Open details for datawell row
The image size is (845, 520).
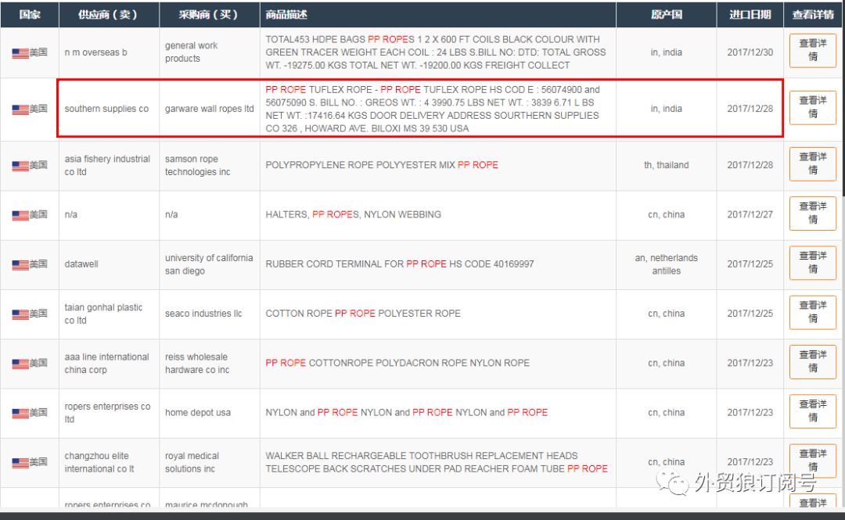tap(813, 263)
